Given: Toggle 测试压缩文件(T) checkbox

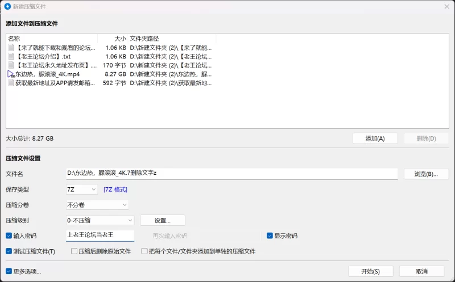Looking at the screenshot, I should click(9, 251).
